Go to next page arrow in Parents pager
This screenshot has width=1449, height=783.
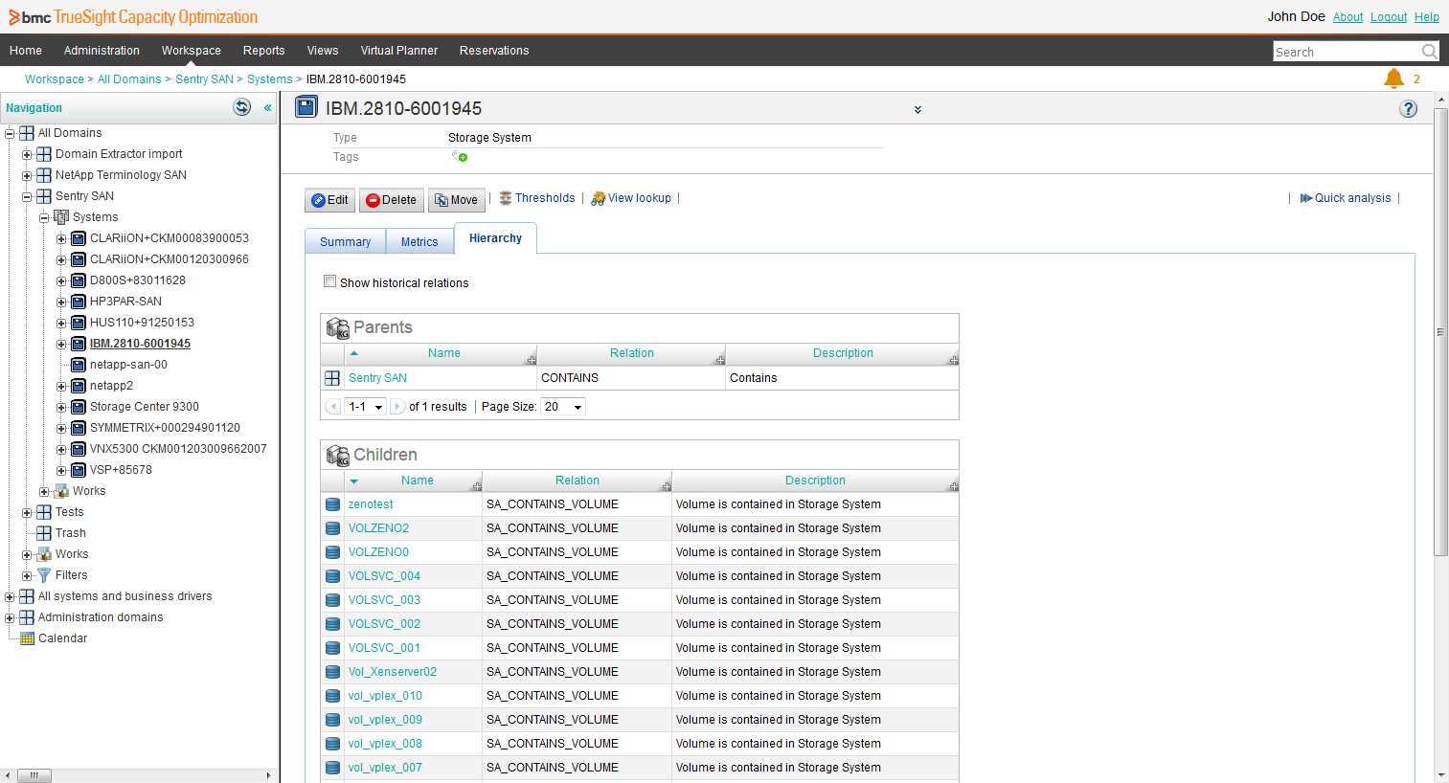(x=397, y=407)
